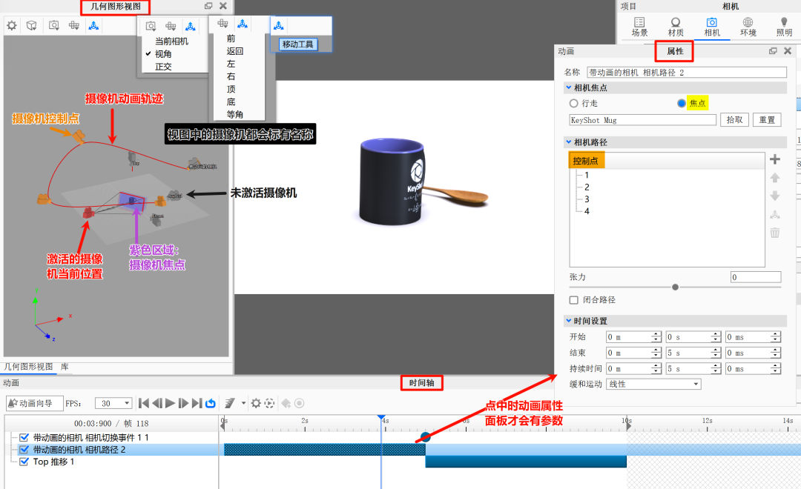Select the 行走 radio button
Image resolution: width=801 pixels, height=489 pixels.
click(x=573, y=103)
